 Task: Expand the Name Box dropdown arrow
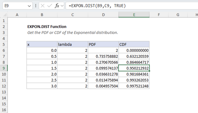29,6
